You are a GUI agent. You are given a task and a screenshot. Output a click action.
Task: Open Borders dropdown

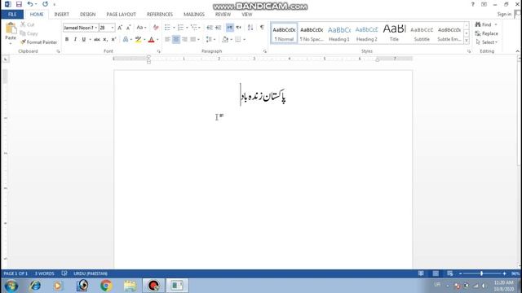[244, 40]
